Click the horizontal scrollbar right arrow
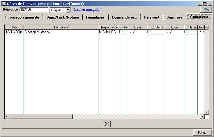Viewport: 214px width, 137px height. (202, 117)
